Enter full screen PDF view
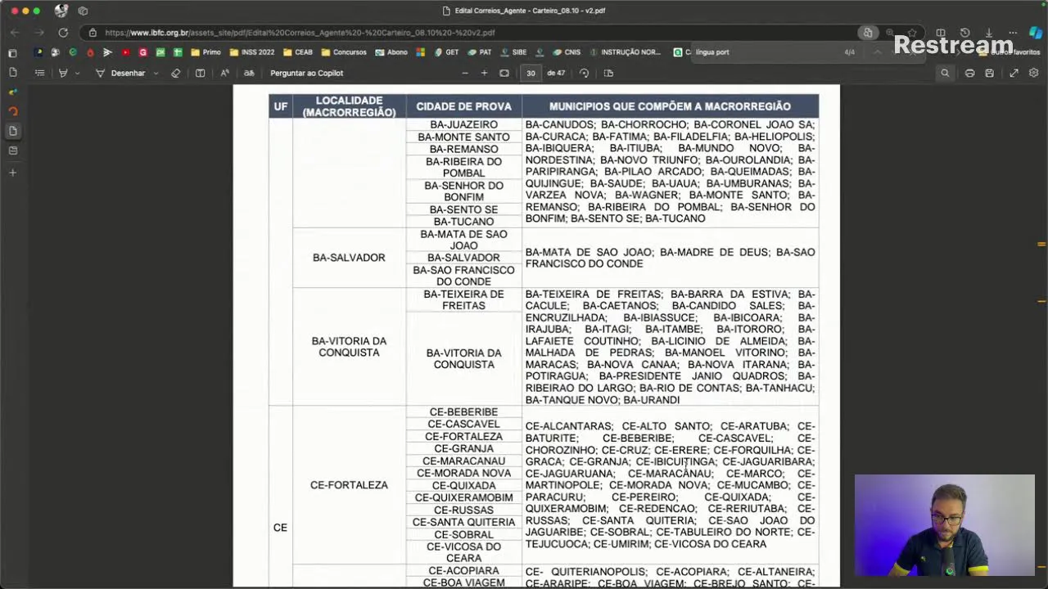Image resolution: width=1048 pixels, height=589 pixels. coord(1014,73)
